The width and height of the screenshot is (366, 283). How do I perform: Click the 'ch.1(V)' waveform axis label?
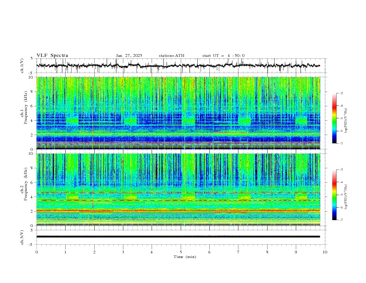pos(22,66)
